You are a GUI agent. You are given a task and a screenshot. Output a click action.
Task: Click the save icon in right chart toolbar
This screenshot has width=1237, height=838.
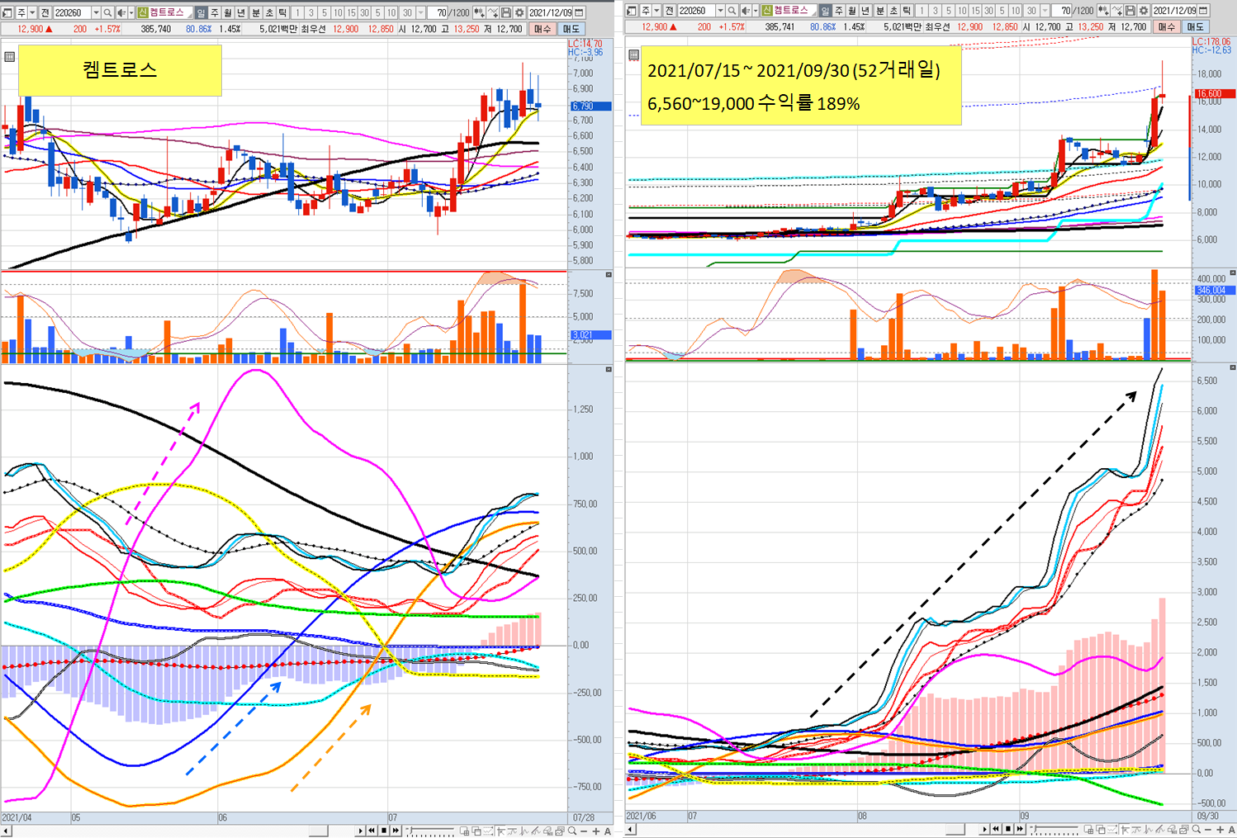(1130, 11)
